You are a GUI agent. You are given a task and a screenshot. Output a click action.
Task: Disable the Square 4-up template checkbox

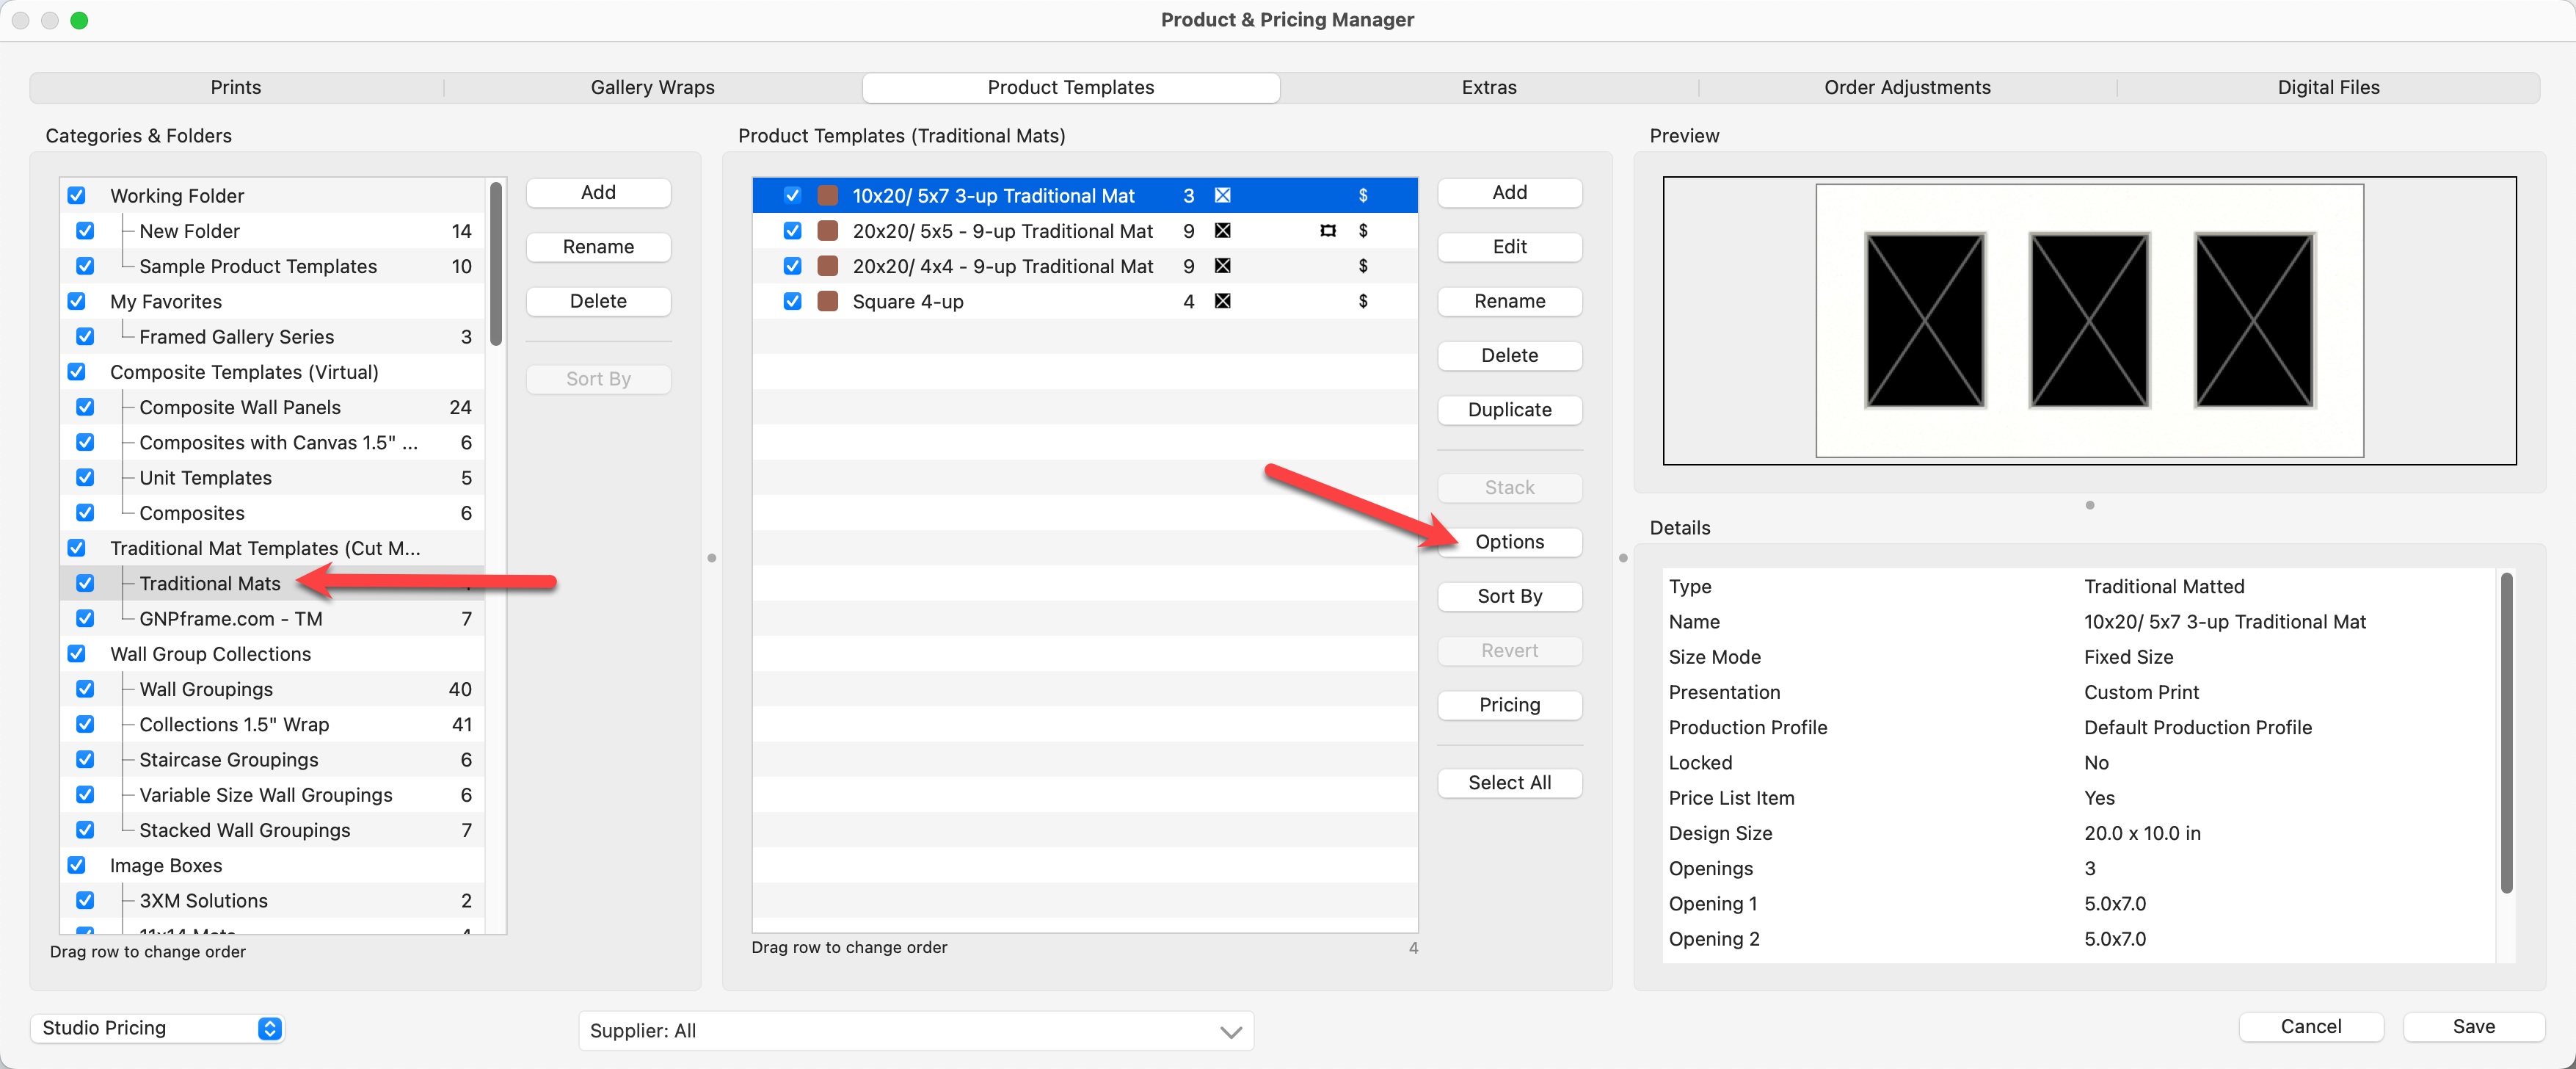792,301
